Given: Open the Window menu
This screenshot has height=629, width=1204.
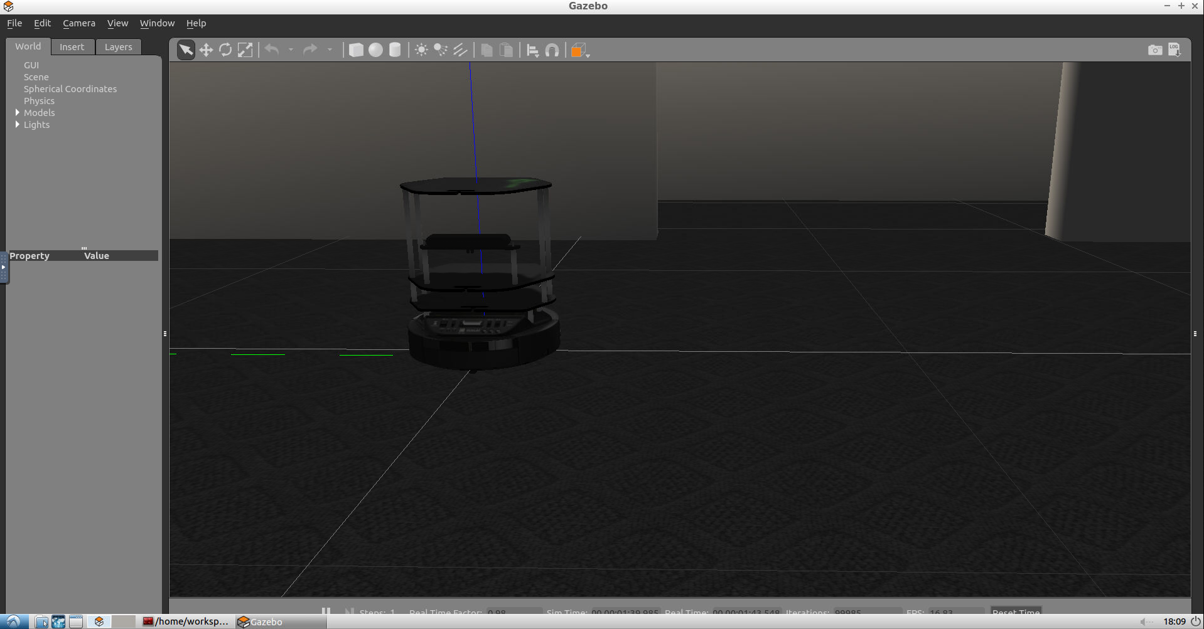Looking at the screenshot, I should point(157,23).
